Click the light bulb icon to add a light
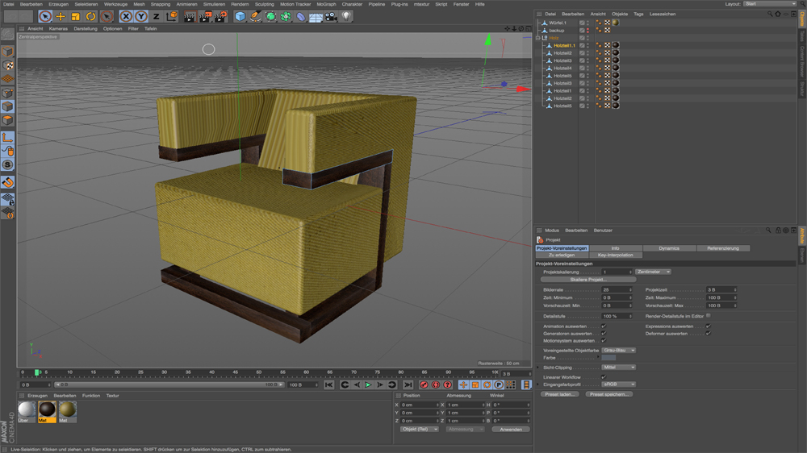 coord(347,16)
